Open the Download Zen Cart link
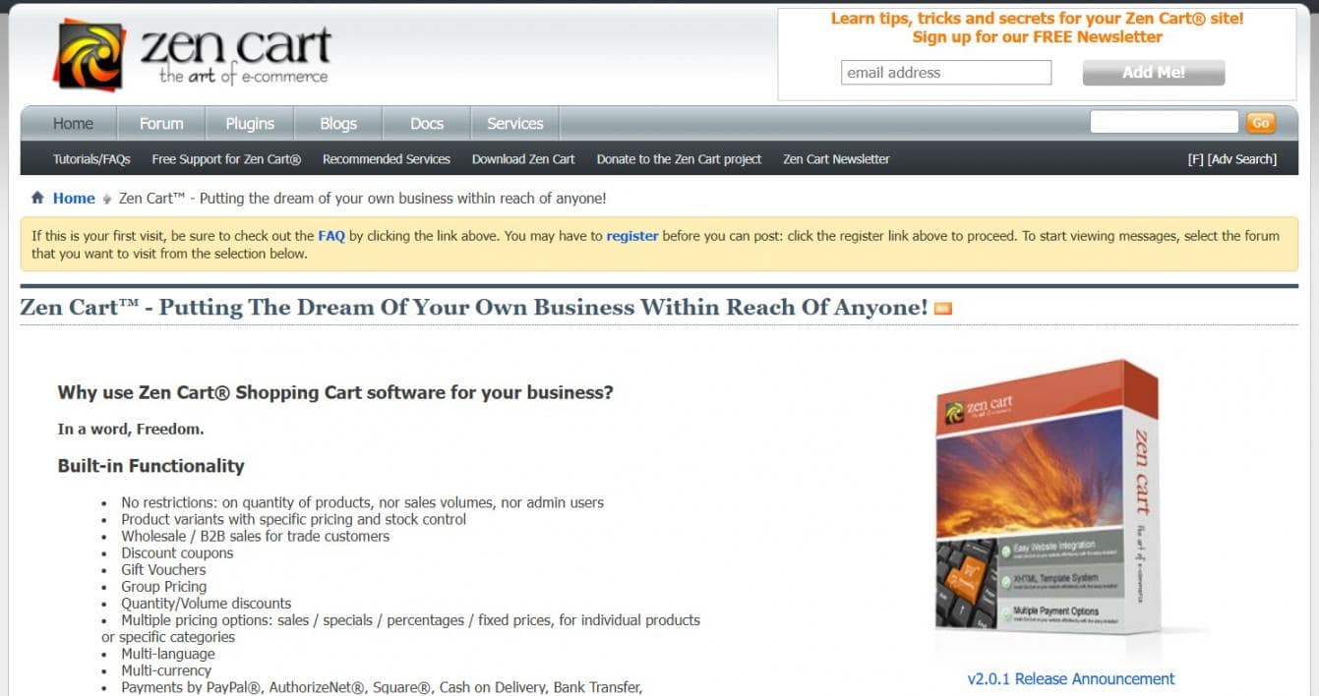The image size is (1319, 696). click(523, 159)
